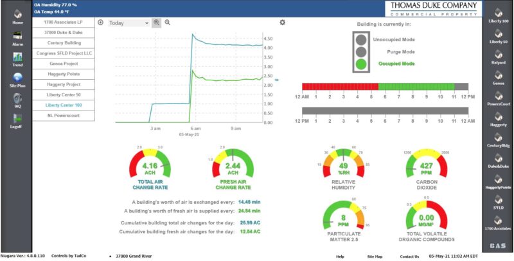The width and height of the screenshot is (514, 261).
Task: Open the Today time range dropdown
Action: tap(128, 23)
